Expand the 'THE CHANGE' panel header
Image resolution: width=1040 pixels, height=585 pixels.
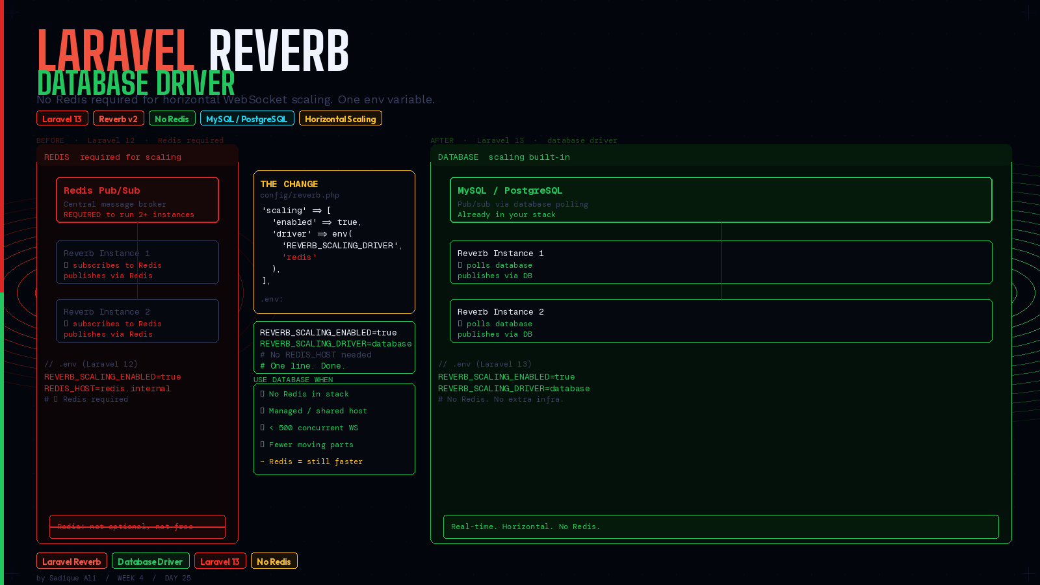pos(289,184)
